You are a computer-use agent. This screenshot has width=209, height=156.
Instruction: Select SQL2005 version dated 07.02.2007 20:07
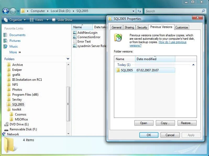click(145, 70)
